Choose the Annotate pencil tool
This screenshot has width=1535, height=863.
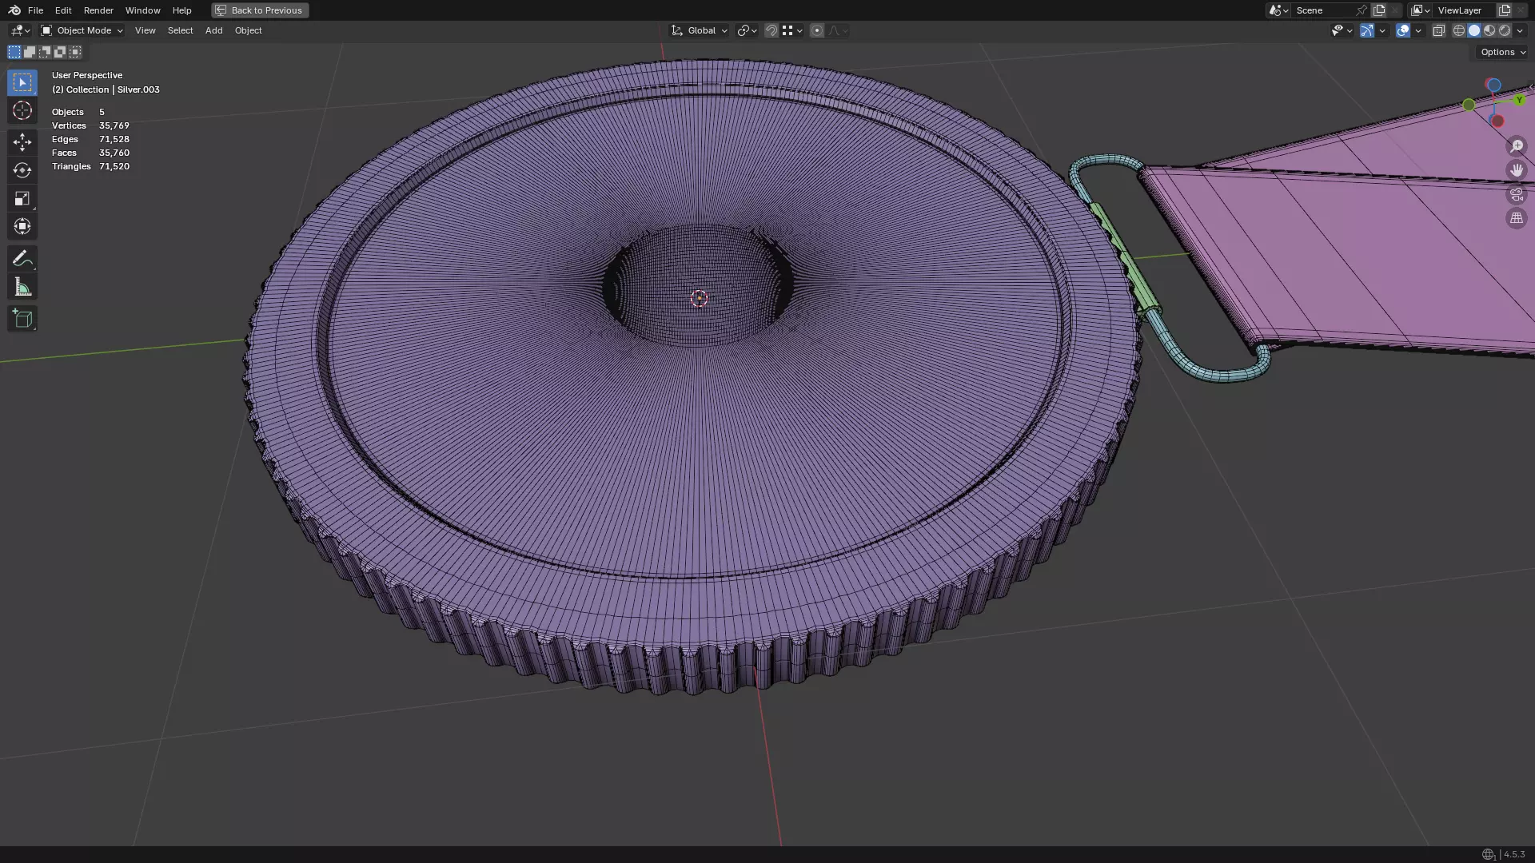click(22, 258)
